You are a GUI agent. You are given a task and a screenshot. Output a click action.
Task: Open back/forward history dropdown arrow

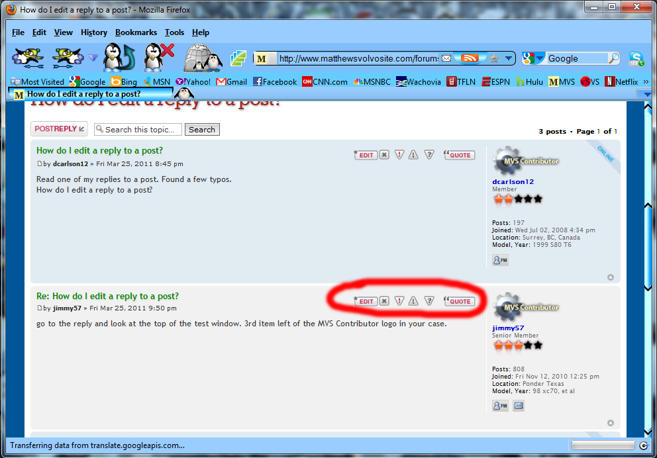click(x=93, y=58)
